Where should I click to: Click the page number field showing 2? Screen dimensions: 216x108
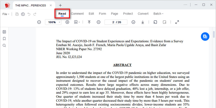click(x=116, y=22)
